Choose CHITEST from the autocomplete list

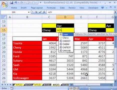66,47
